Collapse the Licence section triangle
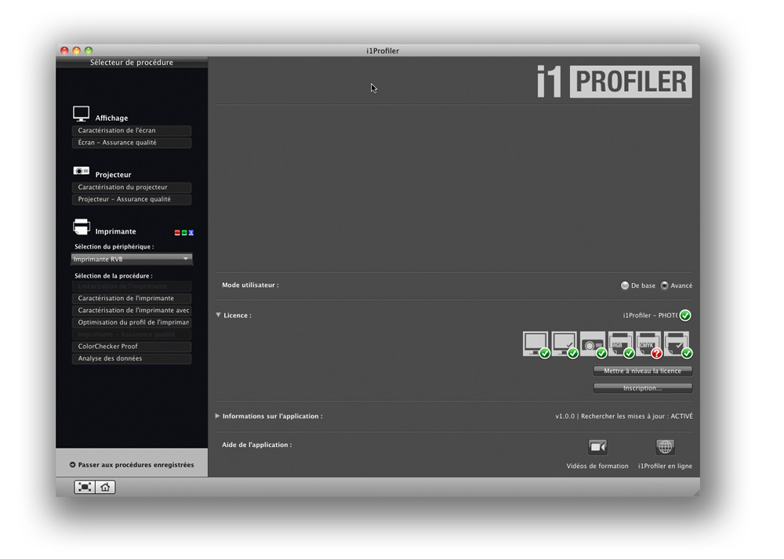The image size is (784, 559). pos(219,315)
